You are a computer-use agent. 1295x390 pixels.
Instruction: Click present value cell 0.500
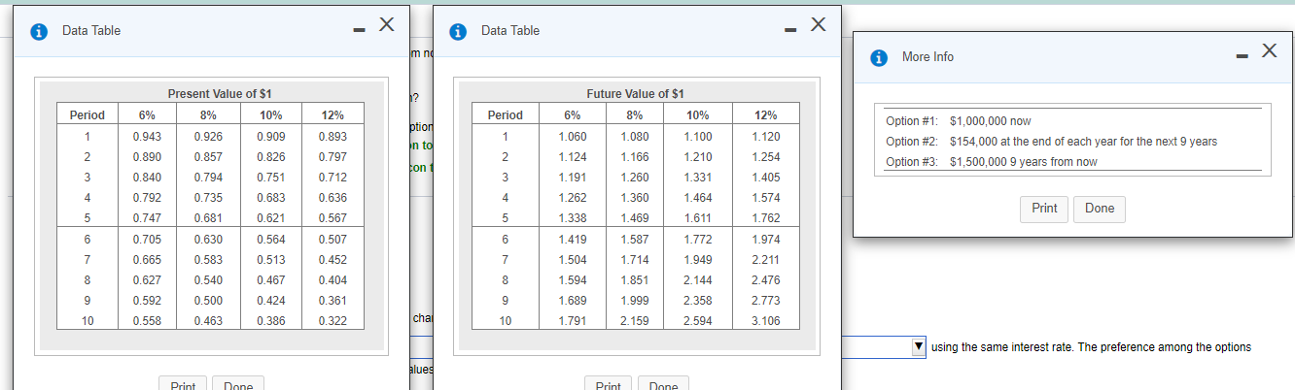pyautogui.click(x=209, y=301)
